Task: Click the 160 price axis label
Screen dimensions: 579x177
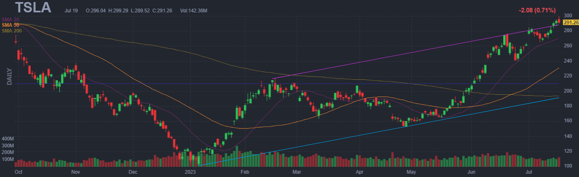Action: click(567, 121)
